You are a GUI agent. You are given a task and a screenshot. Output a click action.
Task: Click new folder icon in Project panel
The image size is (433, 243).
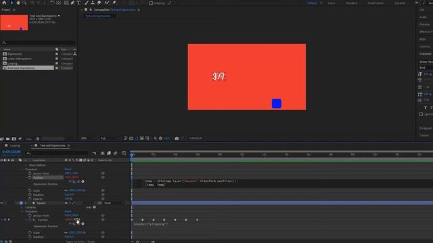point(7,139)
